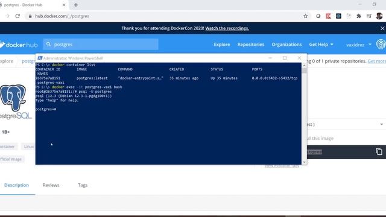This screenshot has height=217, width=386.
Task: Switch to the Description tab
Action: [16, 185]
